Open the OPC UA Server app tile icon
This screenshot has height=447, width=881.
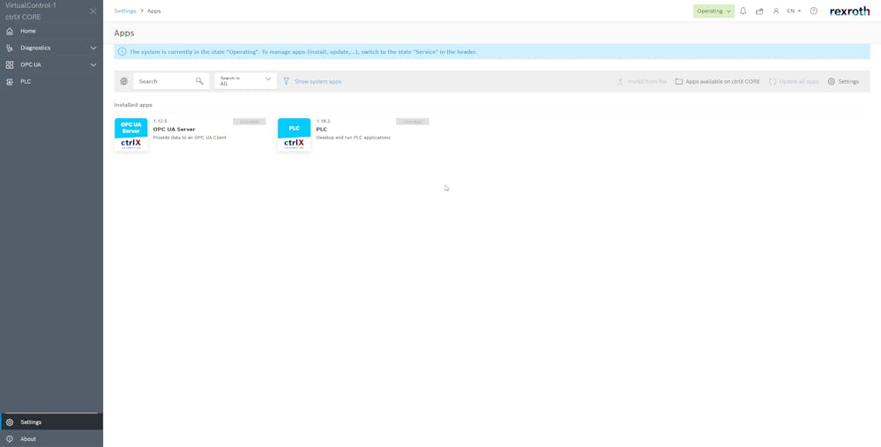coord(131,134)
